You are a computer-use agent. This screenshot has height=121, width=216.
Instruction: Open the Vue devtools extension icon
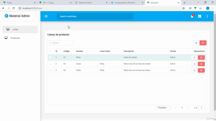pyautogui.click(x=195, y=8)
